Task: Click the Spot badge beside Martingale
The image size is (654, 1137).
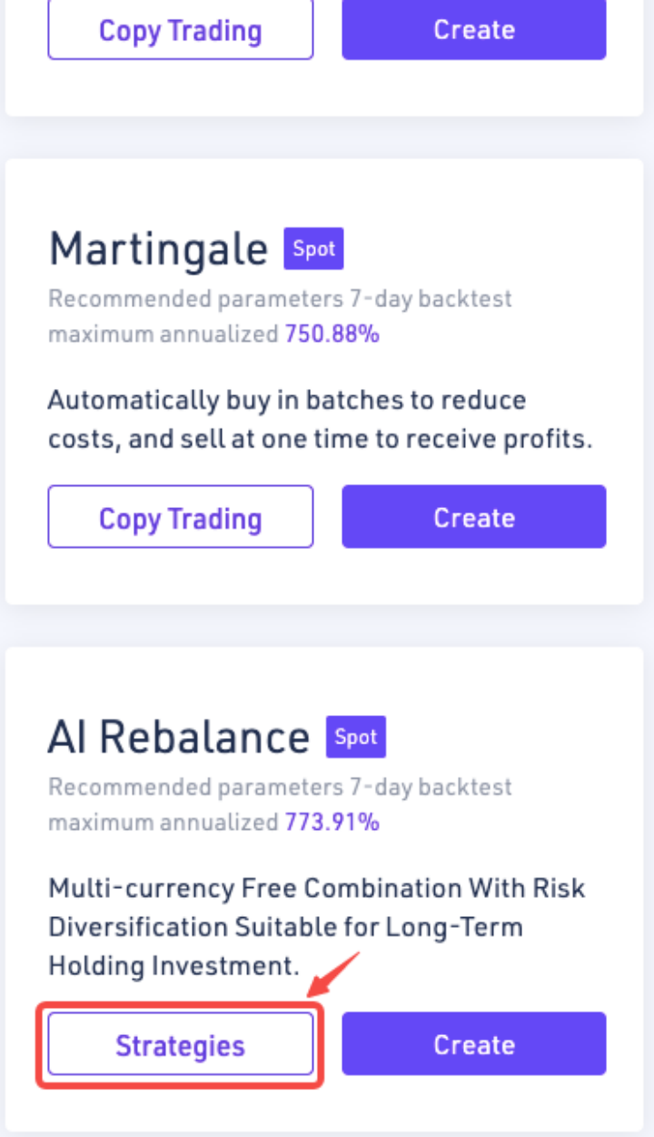Action: [x=313, y=249]
